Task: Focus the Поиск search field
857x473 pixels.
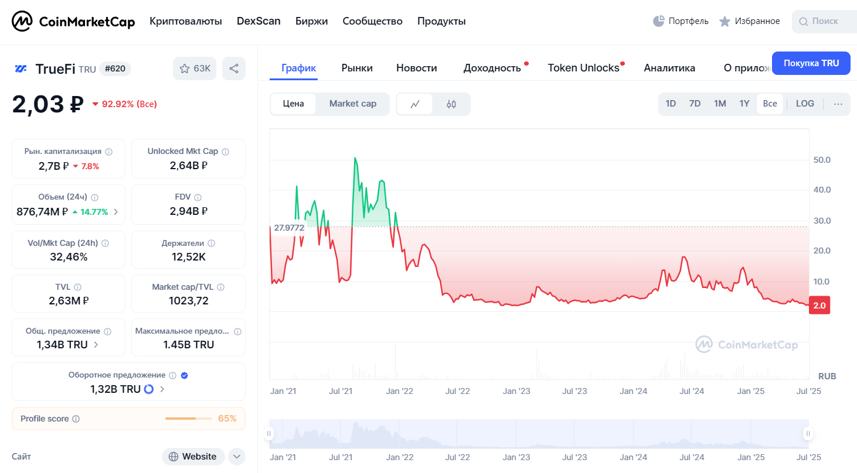Action: tap(824, 21)
